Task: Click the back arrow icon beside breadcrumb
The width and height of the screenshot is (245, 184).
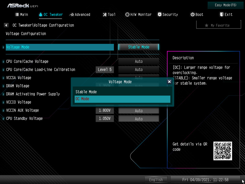Action: pos(6,25)
